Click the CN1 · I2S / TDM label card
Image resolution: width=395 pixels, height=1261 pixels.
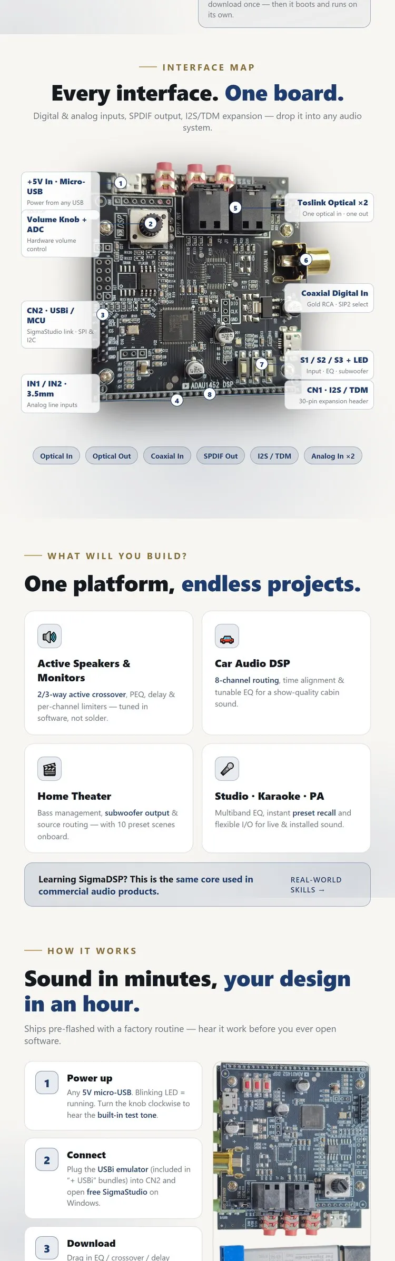[x=329, y=395]
